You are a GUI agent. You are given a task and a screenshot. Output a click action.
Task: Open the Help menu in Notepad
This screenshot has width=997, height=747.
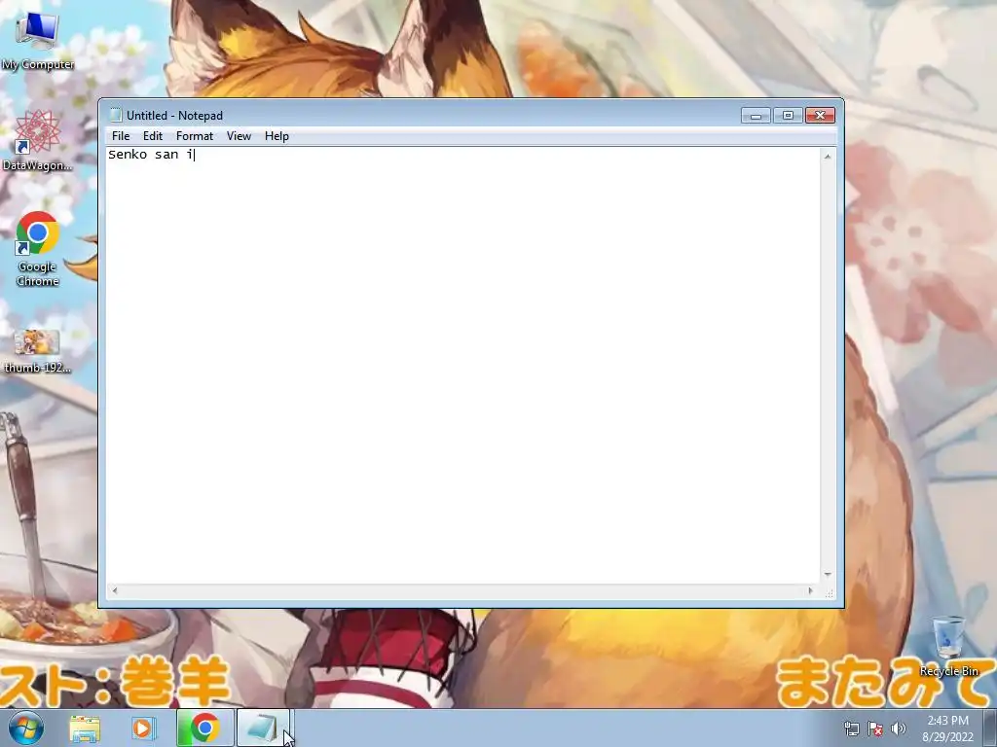(277, 136)
